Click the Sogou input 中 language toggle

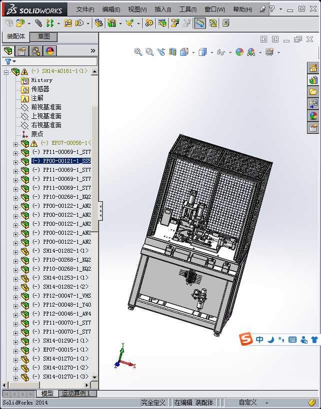pos(260,340)
